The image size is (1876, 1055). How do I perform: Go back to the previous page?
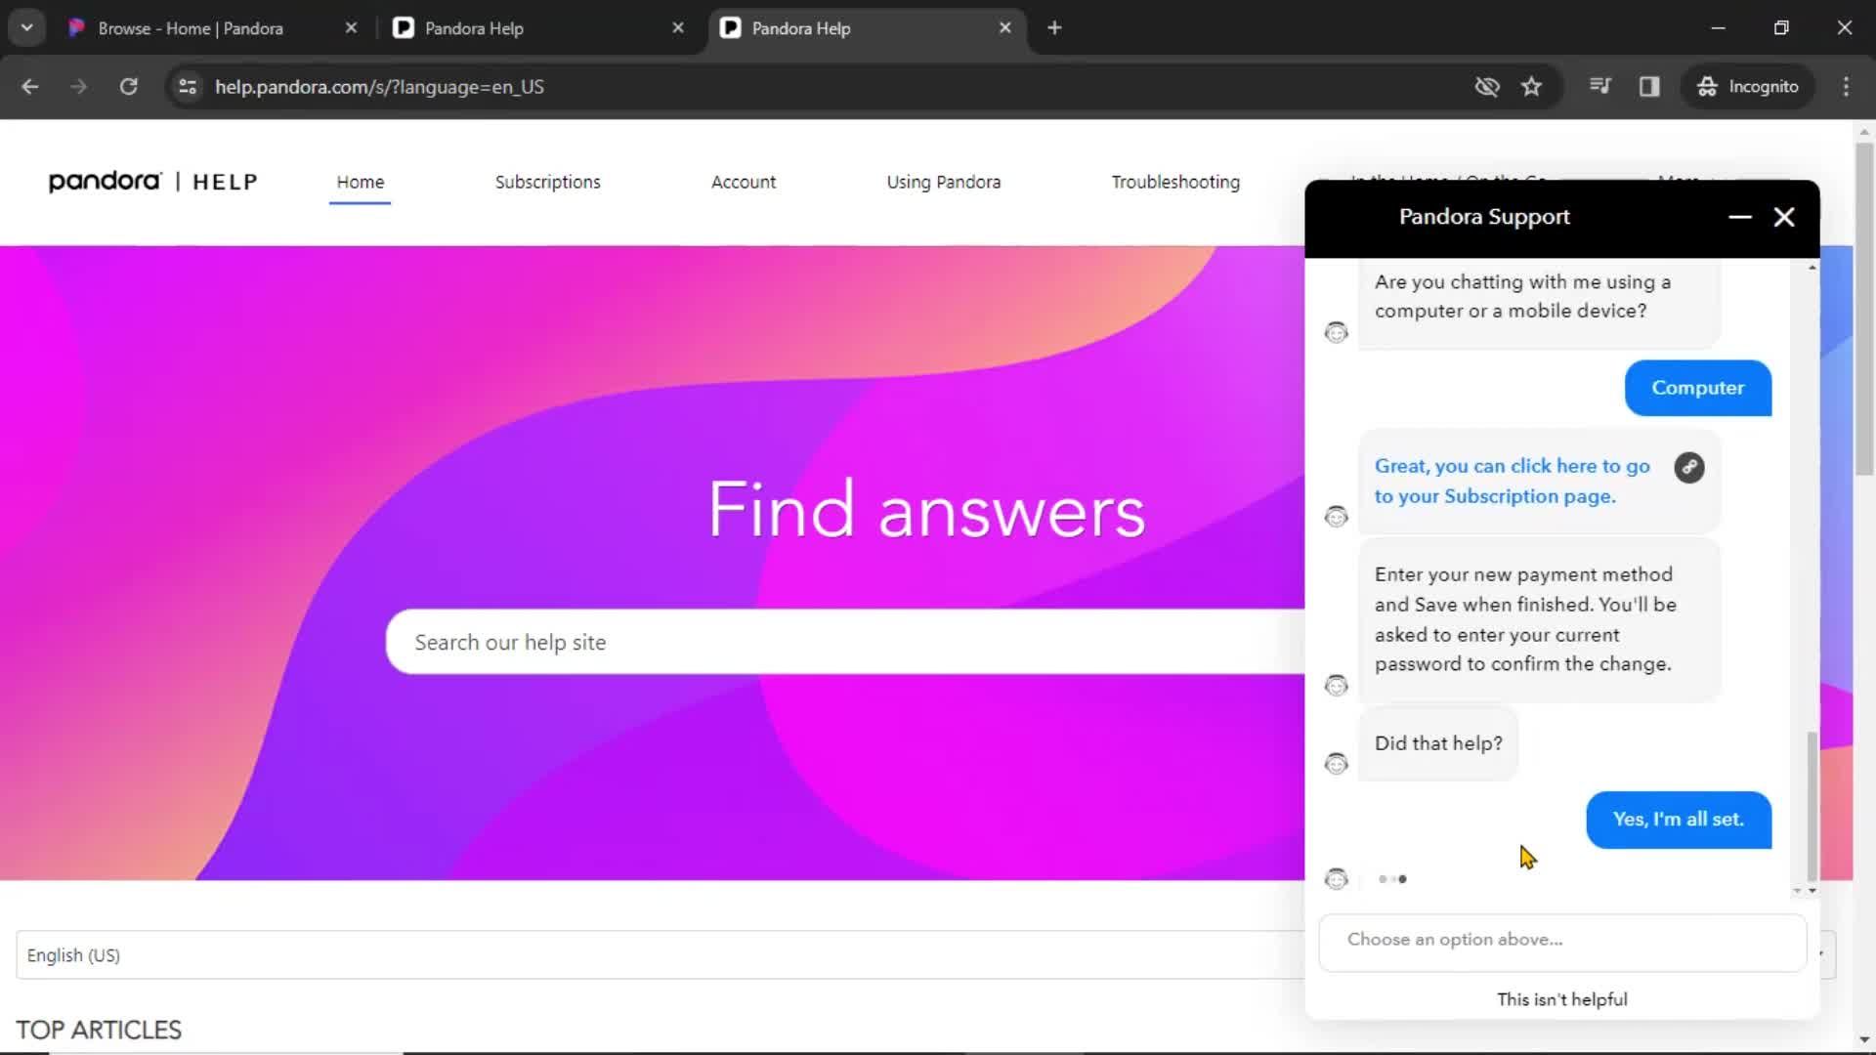[x=30, y=87]
